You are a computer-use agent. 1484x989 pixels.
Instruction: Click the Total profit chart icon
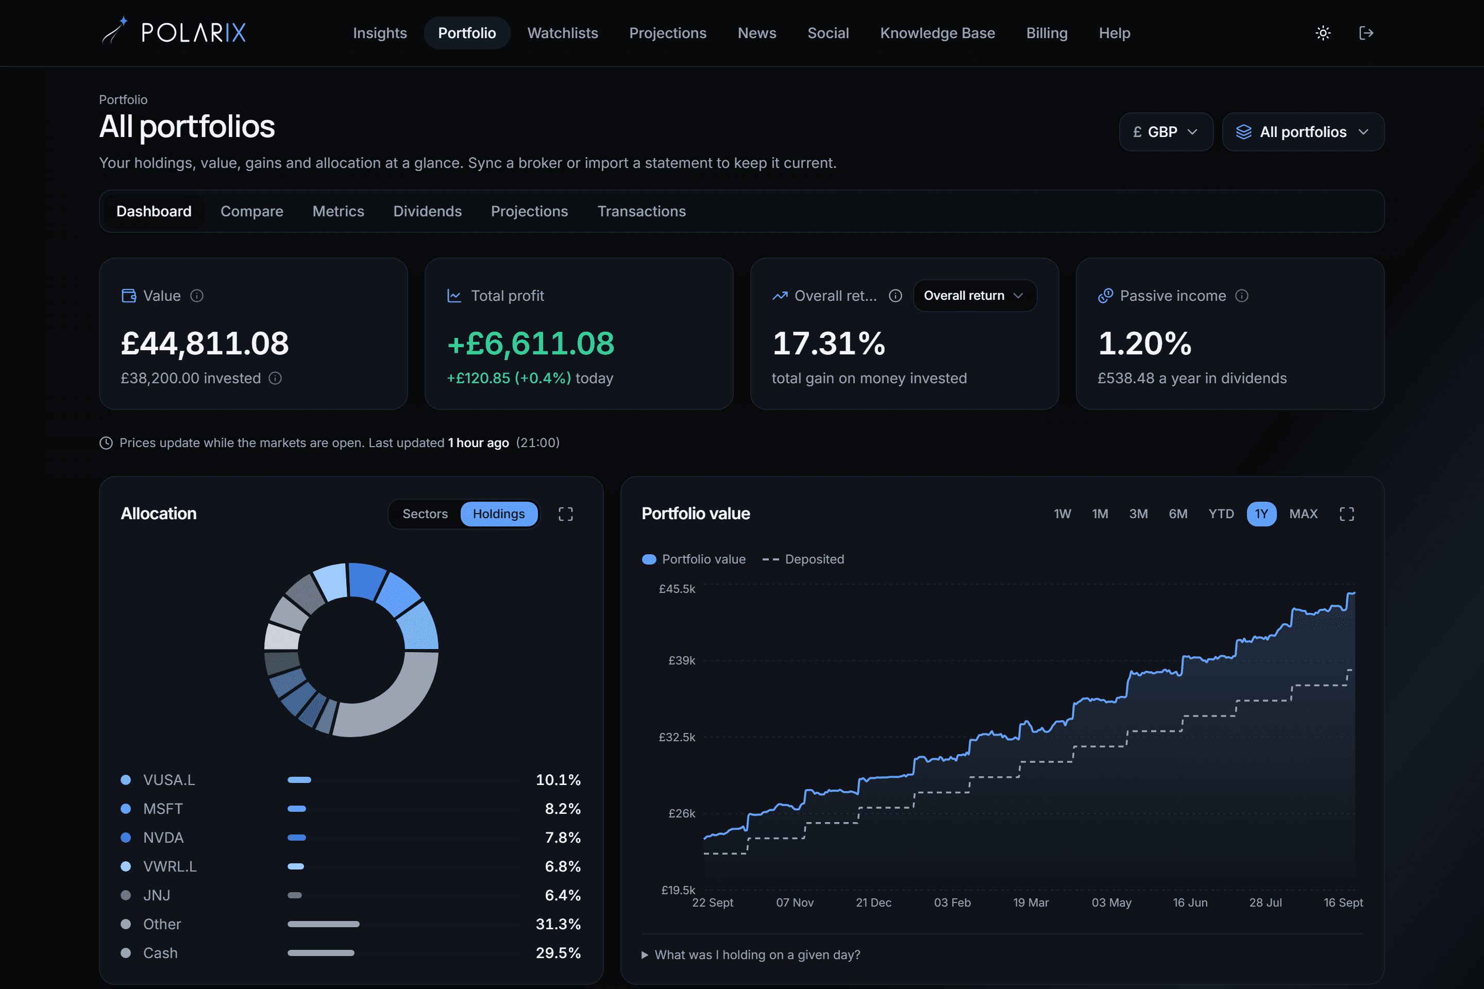pos(454,296)
